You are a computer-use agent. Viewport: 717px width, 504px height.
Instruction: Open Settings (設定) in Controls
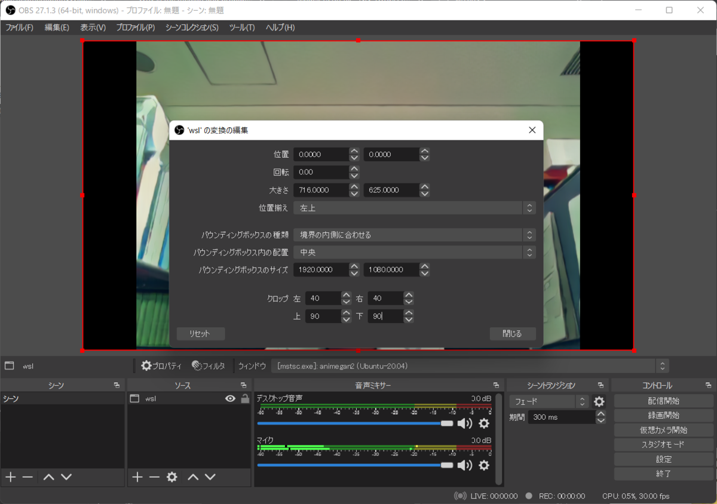(664, 459)
